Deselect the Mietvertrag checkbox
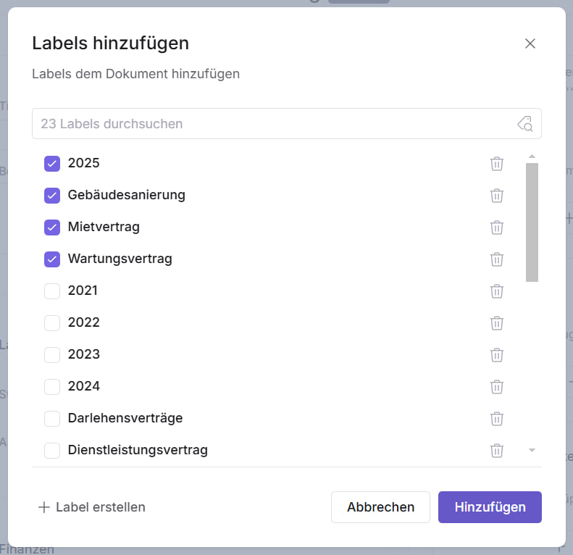 pyautogui.click(x=52, y=228)
